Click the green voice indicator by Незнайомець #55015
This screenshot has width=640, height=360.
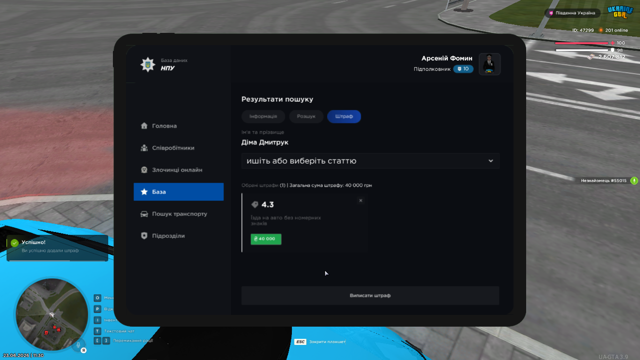coord(634,180)
